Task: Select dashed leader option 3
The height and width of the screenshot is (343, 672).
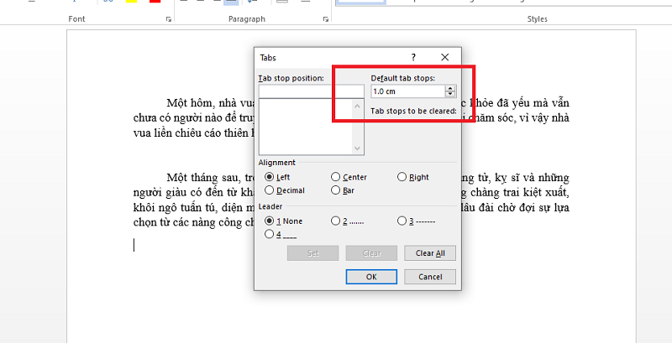Action: tap(402, 221)
